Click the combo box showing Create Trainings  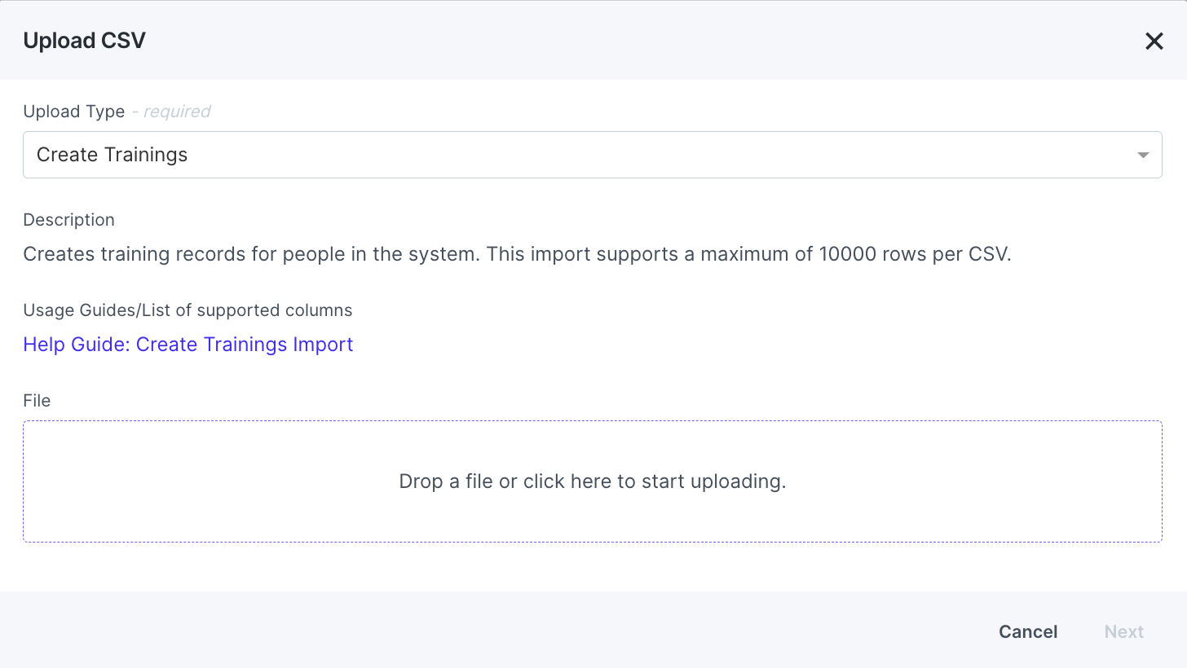click(x=591, y=154)
